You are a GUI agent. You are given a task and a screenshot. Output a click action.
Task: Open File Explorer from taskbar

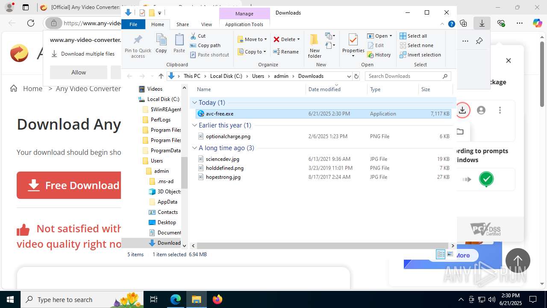(x=196, y=299)
